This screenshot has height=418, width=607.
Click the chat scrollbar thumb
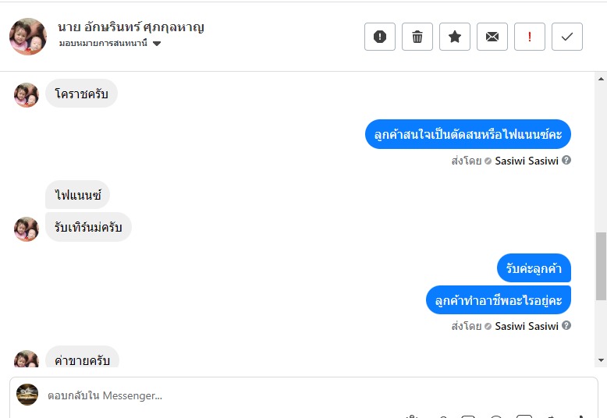click(x=601, y=265)
